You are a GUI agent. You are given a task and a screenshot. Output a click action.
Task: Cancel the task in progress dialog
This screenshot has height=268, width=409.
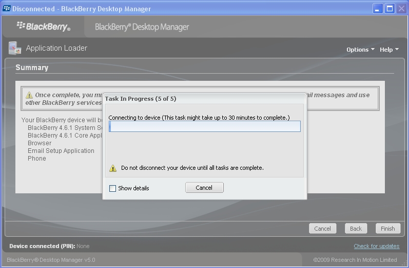204,188
